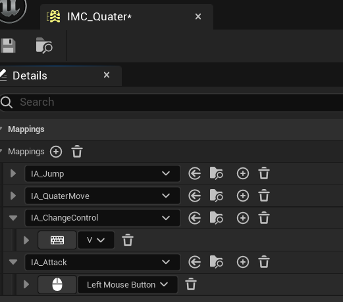Use selected asset for IA_ChangeControl
This screenshot has width=343, height=302.
click(x=194, y=218)
